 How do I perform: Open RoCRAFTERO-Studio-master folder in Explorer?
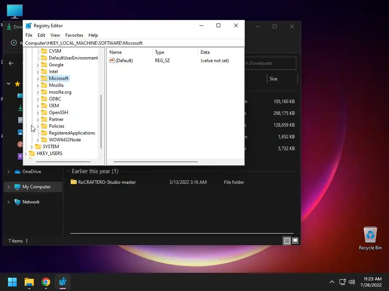pyautogui.click(x=107, y=182)
